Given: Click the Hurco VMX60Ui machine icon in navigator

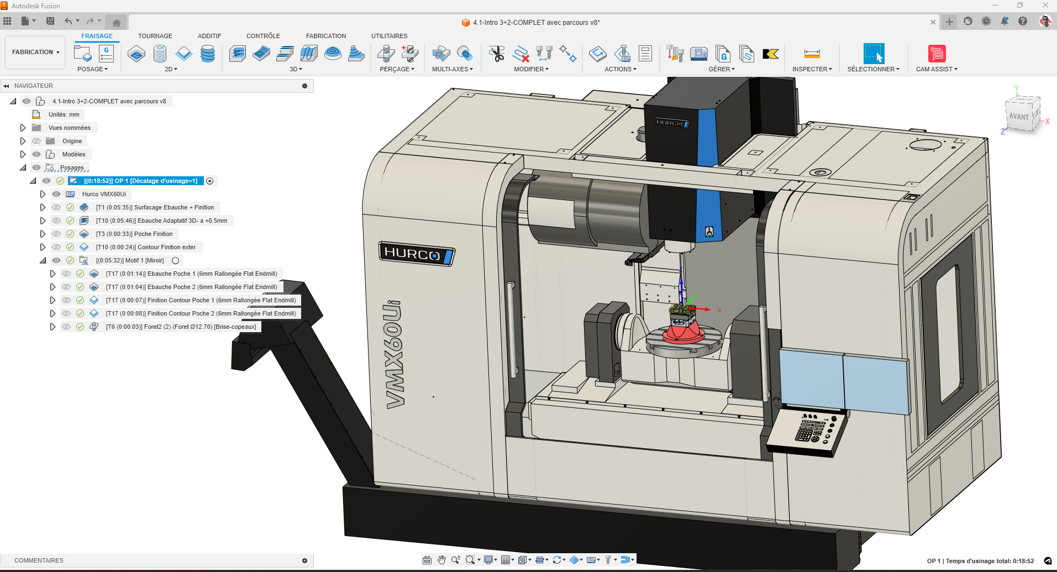Looking at the screenshot, I should pos(70,194).
